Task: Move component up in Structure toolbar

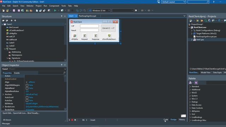Action: click(x=12, y=20)
